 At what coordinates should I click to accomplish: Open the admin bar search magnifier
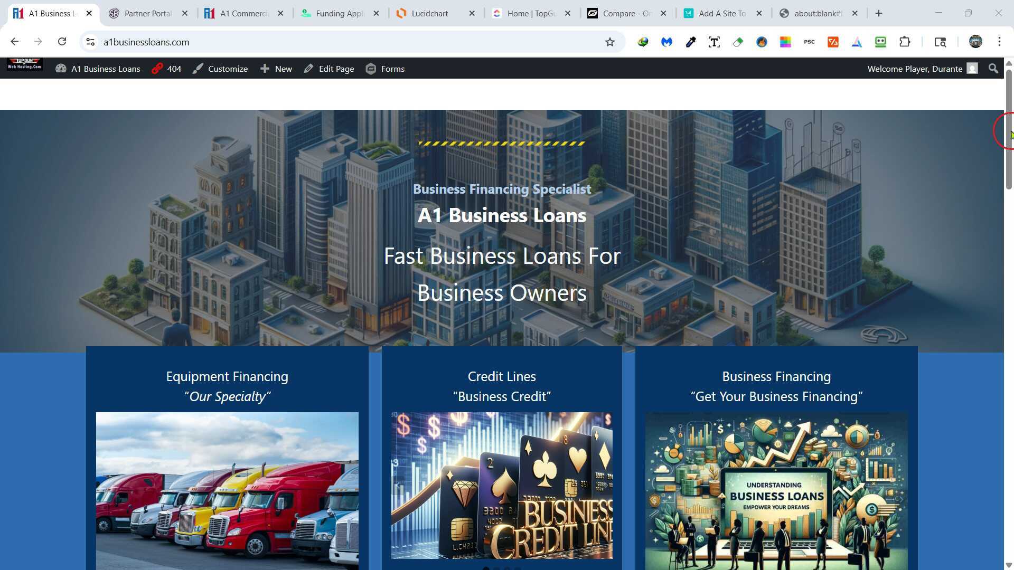point(993,69)
